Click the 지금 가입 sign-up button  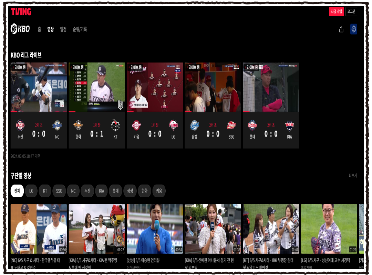[336, 12]
